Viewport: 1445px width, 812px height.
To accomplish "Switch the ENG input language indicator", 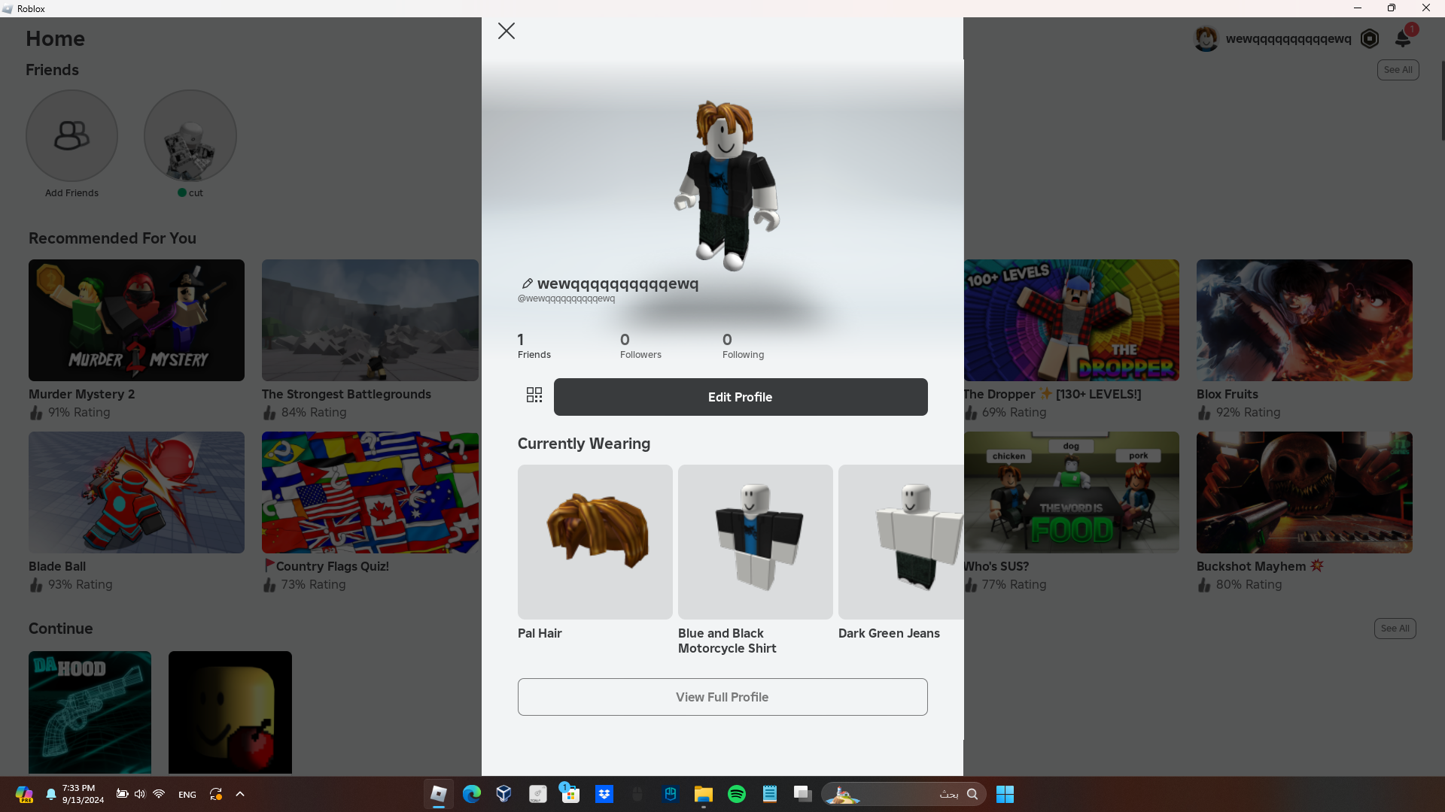I will pos(187,795).
